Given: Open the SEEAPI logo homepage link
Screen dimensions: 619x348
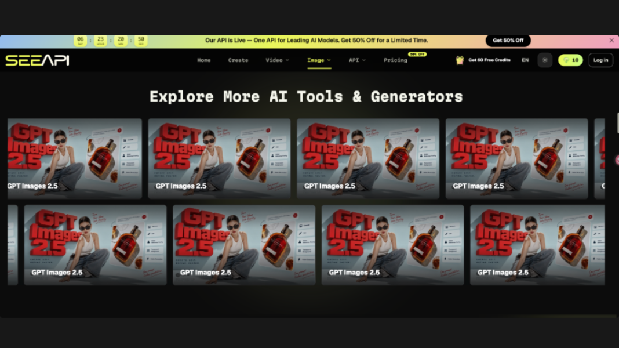Looking at the screenshot, I should (37, 60).
